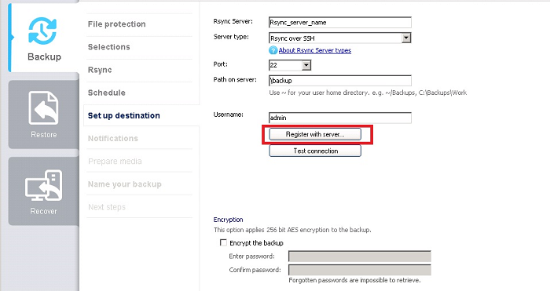Click the home directory hint text
Viewport: 550px width, 291px height.
click(368, 93)
